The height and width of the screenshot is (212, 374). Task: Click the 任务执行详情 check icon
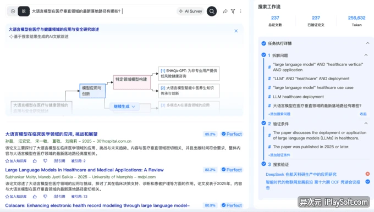click(x=263, y=43)
